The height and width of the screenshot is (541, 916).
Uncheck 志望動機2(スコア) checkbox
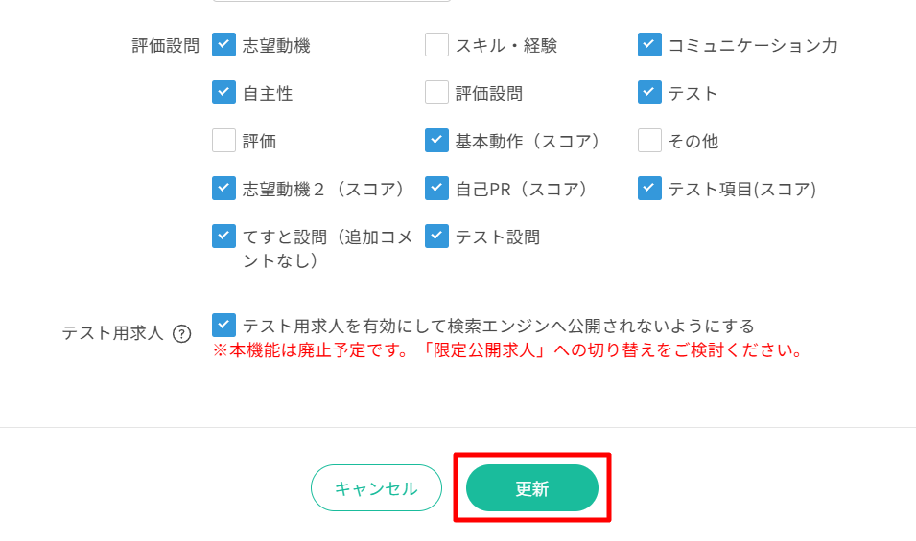pos(223,189)
